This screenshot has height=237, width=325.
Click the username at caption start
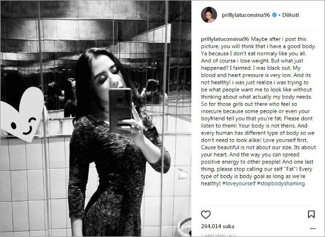point(225,39)
